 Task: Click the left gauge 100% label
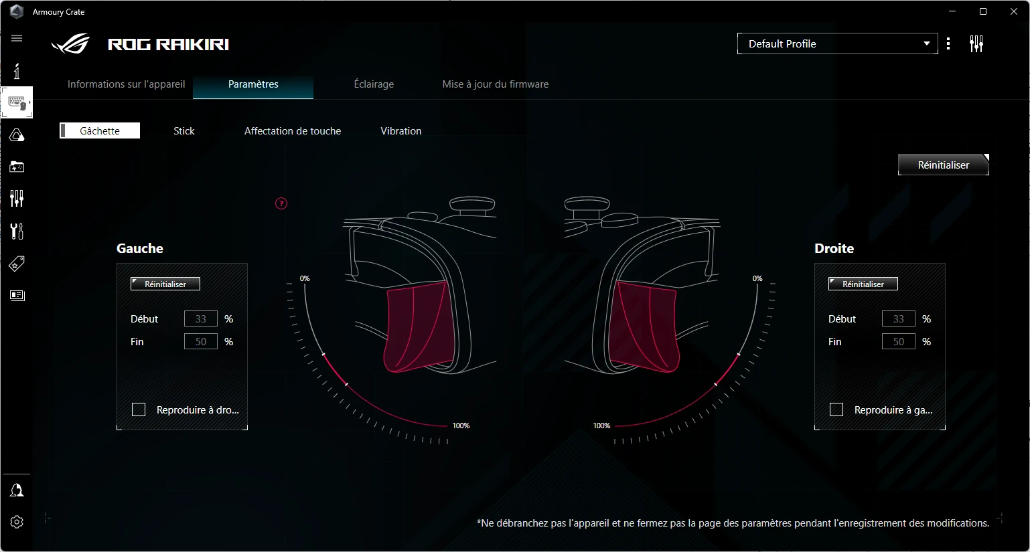coord(461,426)
